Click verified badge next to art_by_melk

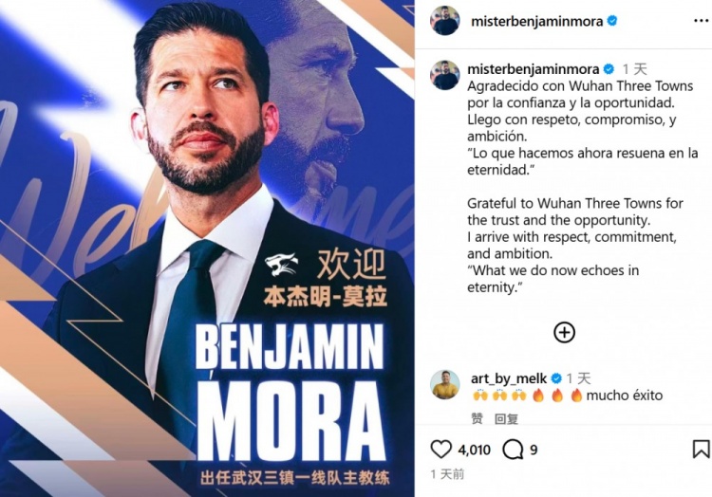point(556,378)
